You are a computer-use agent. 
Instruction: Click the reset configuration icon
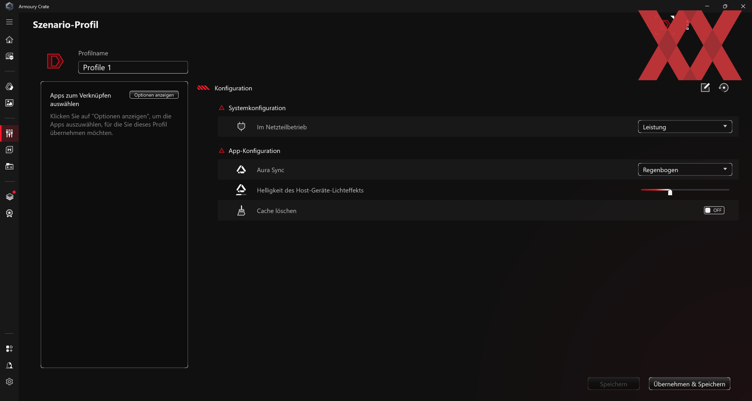[723, 88]
